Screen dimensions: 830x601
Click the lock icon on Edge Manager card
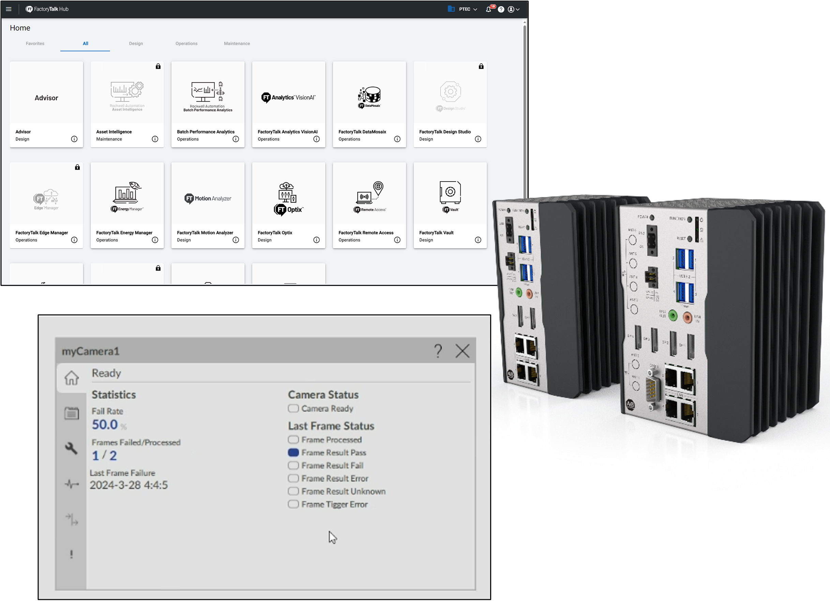pyautogui.click(x=77, y=167)
